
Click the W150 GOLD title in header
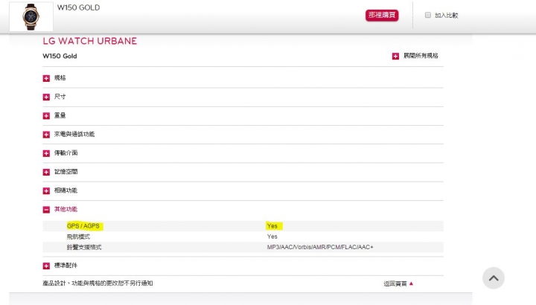pyautogui.click(x=79, y=7)
